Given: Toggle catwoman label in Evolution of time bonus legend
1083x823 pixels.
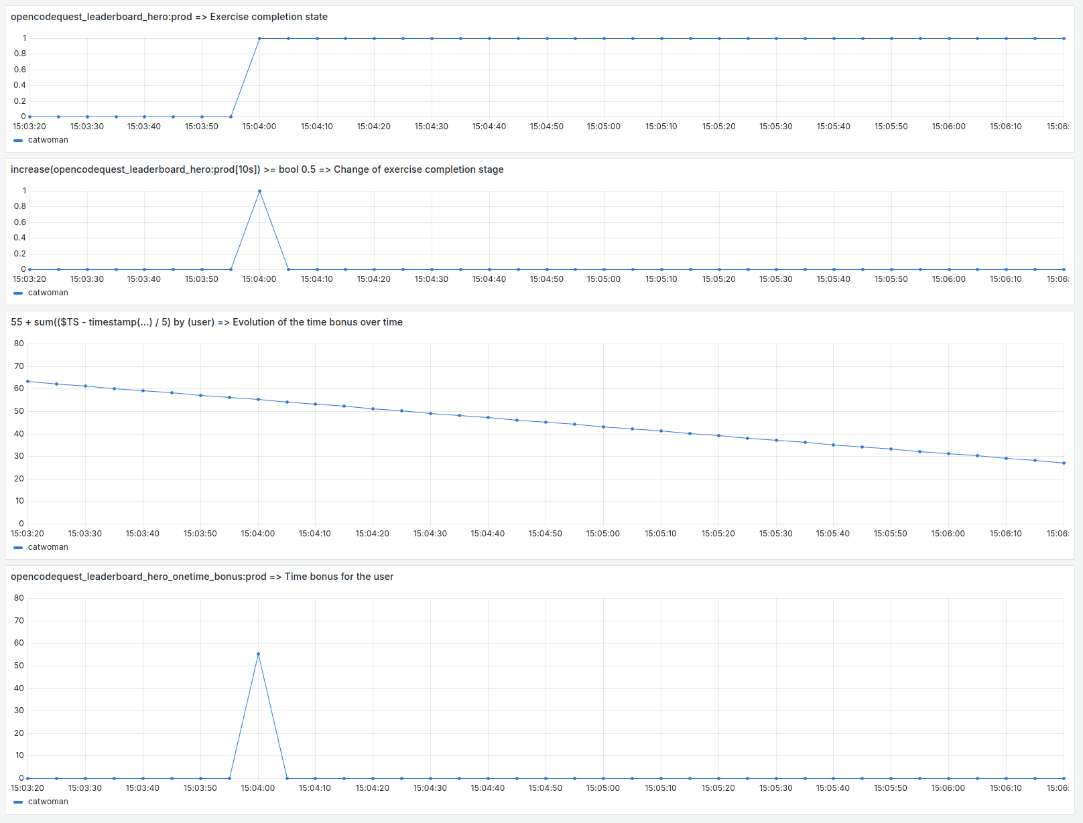Looking at the screenshot, I should [x=48, y=547].
